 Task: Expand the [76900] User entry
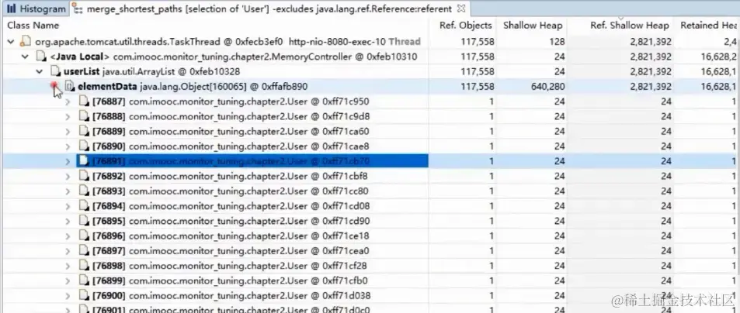pyautogui.click(x=68, y=296)
